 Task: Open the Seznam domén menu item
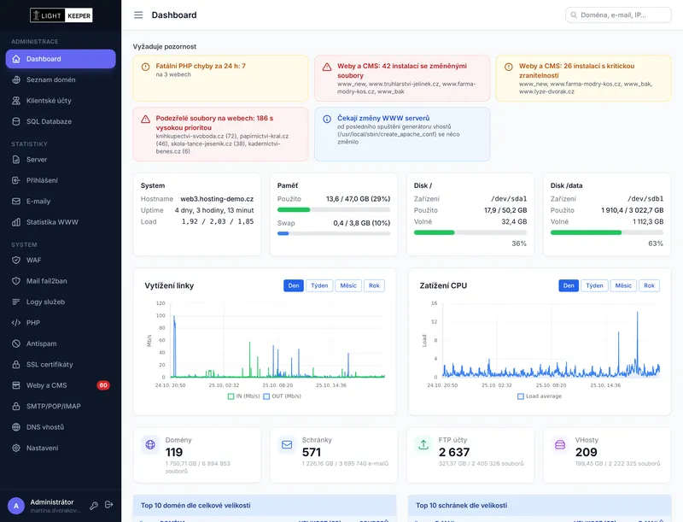61,79
